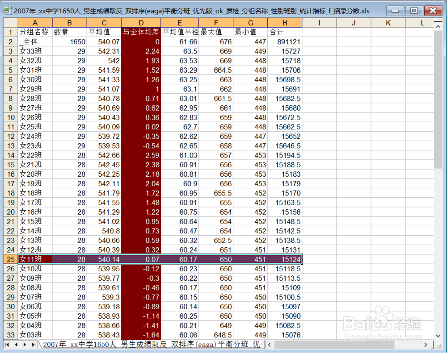Select column J header
The width and height of the screenshot is (447, 353).
354,23
